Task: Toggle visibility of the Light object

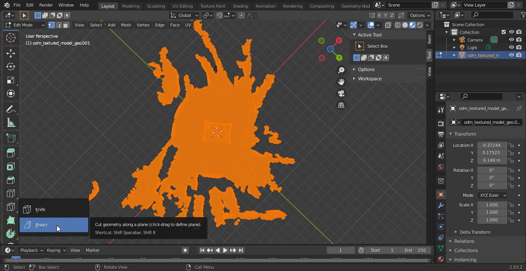Action: point(511,48)
